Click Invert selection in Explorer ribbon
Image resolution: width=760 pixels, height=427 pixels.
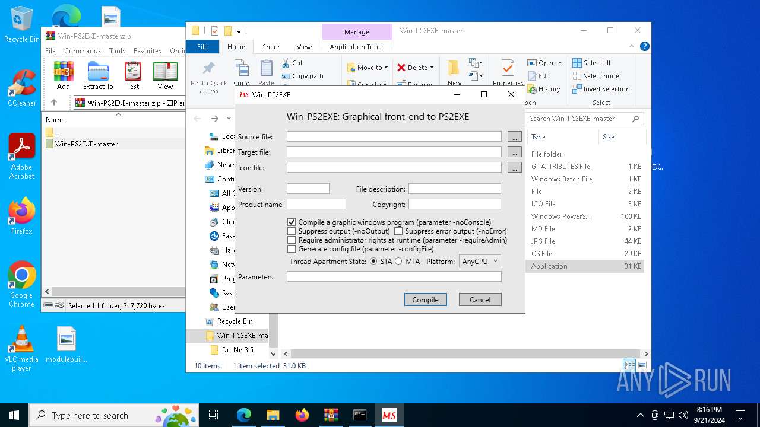(x=601, y=89)
